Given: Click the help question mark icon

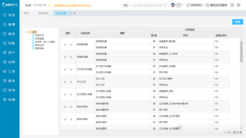Looking at the screenshot, I should coord(232,5).
